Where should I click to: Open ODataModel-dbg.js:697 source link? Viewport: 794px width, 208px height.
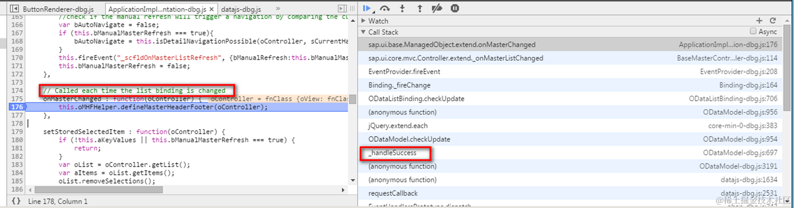[x=740, y=153]
